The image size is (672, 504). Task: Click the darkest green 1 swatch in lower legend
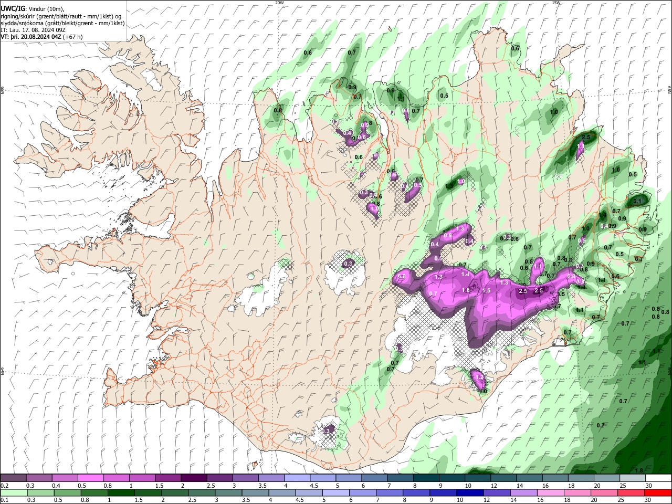121,493
